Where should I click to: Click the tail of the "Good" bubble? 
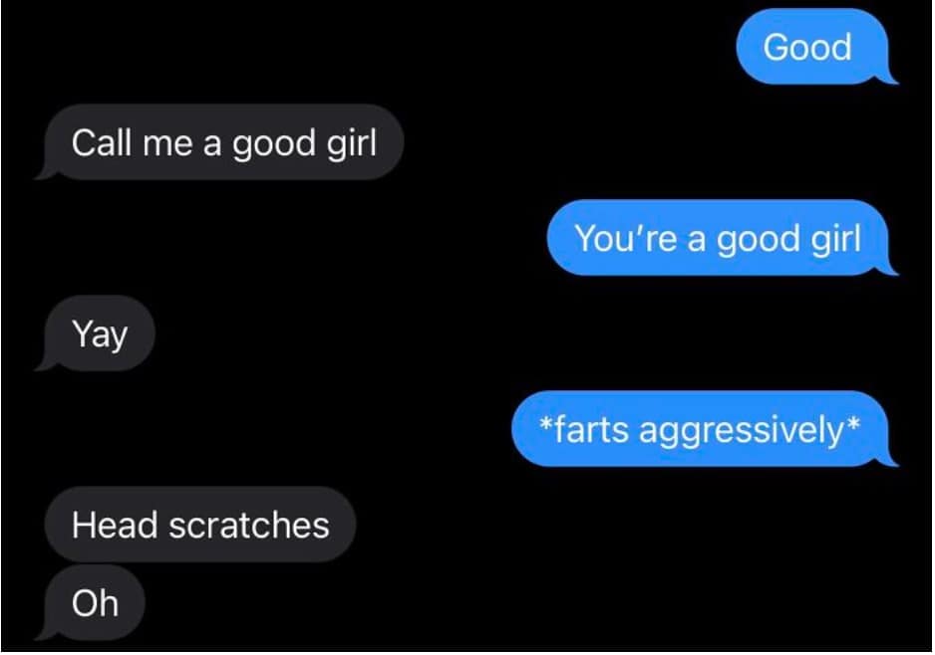click(890, 77)
